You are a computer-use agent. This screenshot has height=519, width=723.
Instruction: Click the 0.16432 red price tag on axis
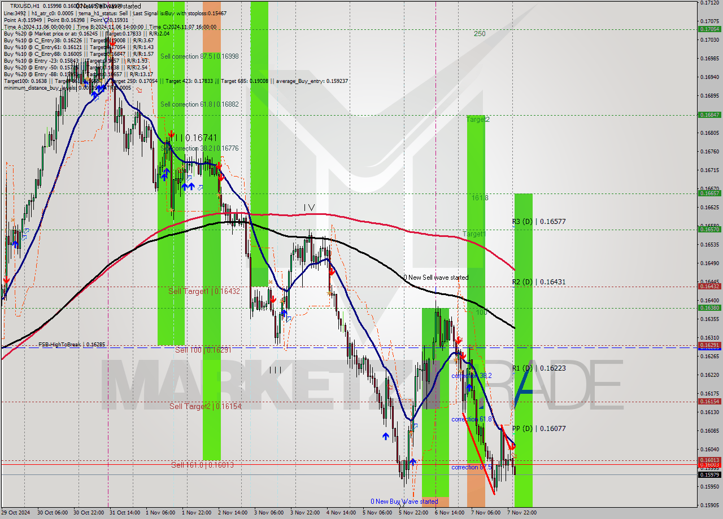tap(709, 286)
